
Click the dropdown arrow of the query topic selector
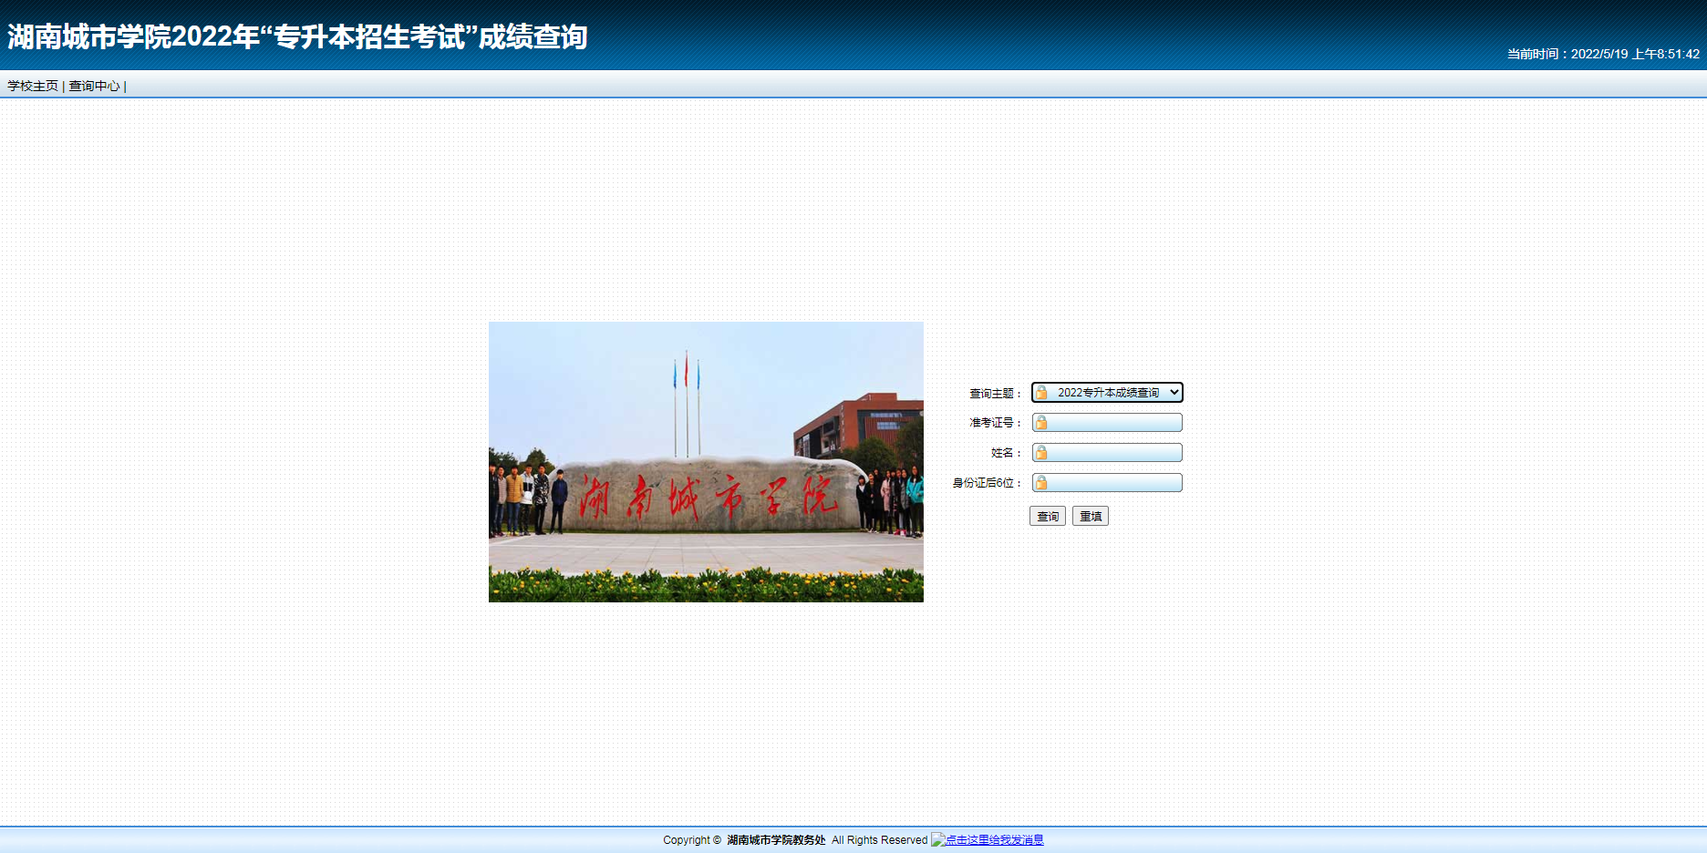(1175, 393)
